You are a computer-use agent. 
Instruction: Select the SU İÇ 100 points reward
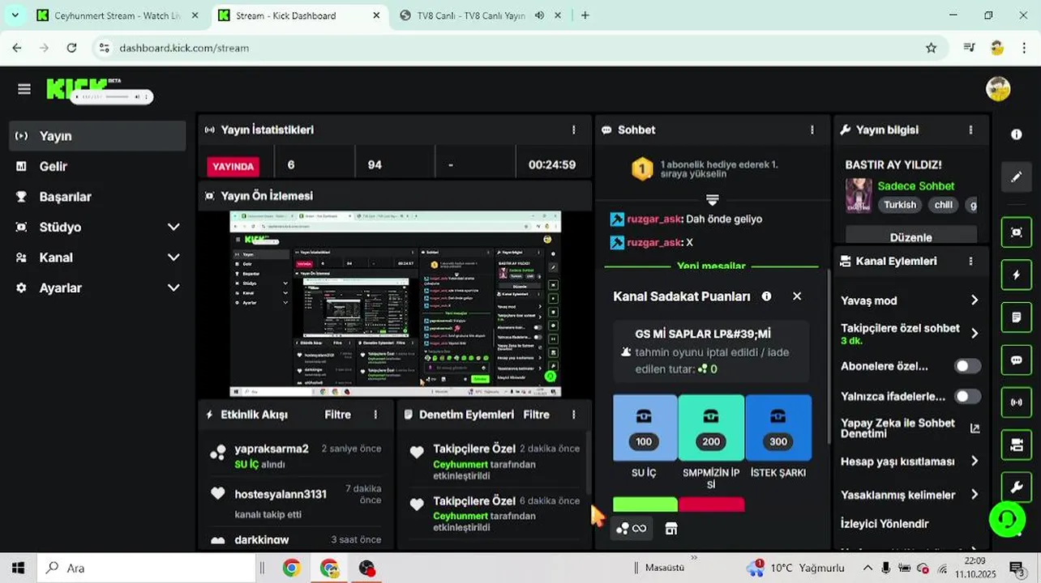[645, 428]
